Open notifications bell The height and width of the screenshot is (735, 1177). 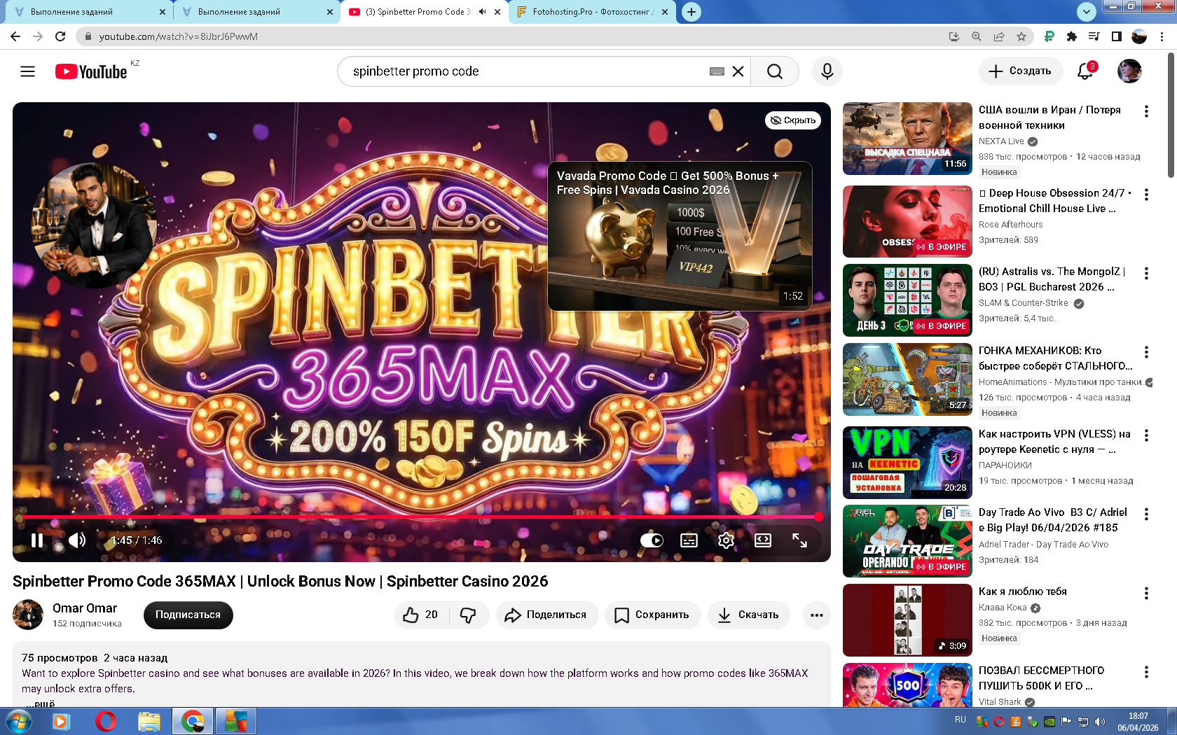click(1085, 71)
